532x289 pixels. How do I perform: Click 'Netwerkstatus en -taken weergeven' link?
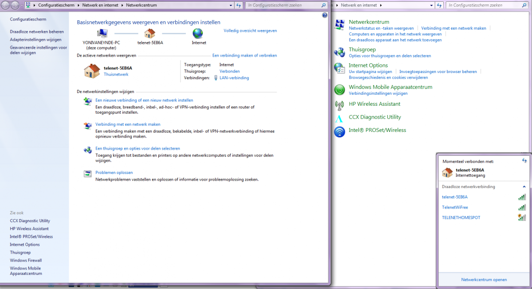(381, 28)
